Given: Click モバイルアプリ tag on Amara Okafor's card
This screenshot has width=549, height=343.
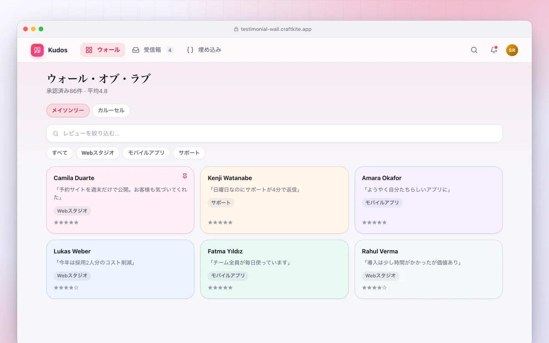Looking at the screenshot, I should [x=382, y=203].
